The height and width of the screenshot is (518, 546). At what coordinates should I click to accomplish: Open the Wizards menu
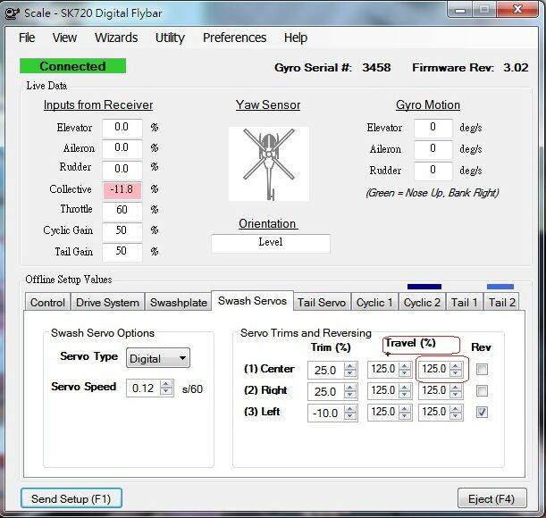(x=116, y=38)
